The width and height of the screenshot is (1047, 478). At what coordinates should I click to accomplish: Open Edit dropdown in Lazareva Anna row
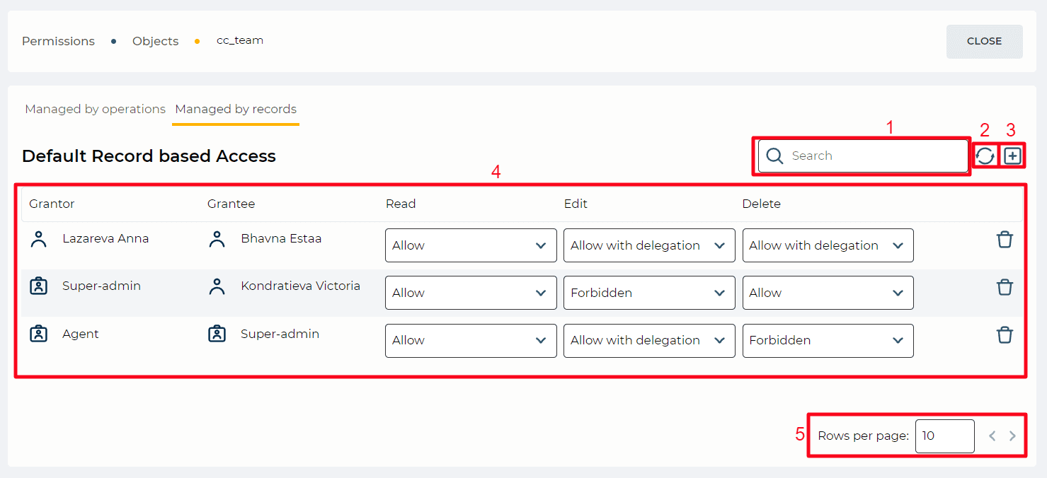point(649,245)
